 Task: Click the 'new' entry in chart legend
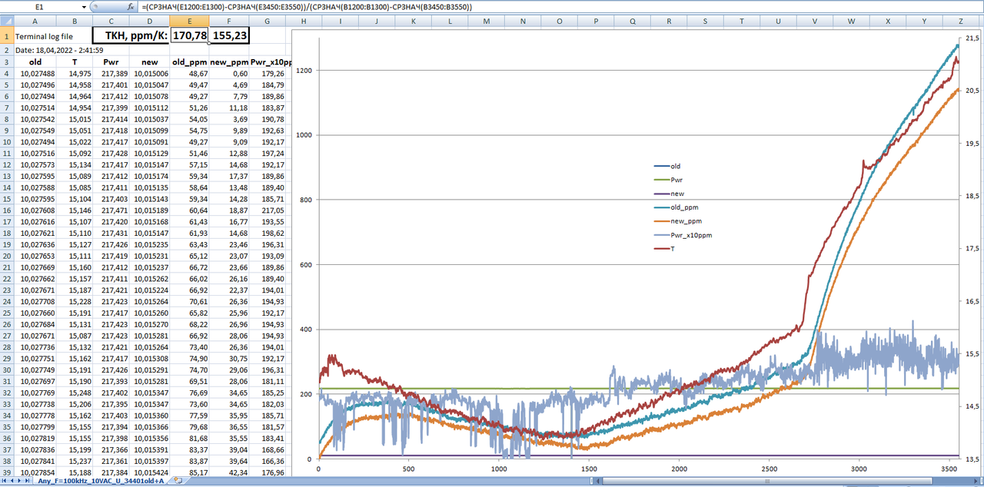[x=669, y=194]
